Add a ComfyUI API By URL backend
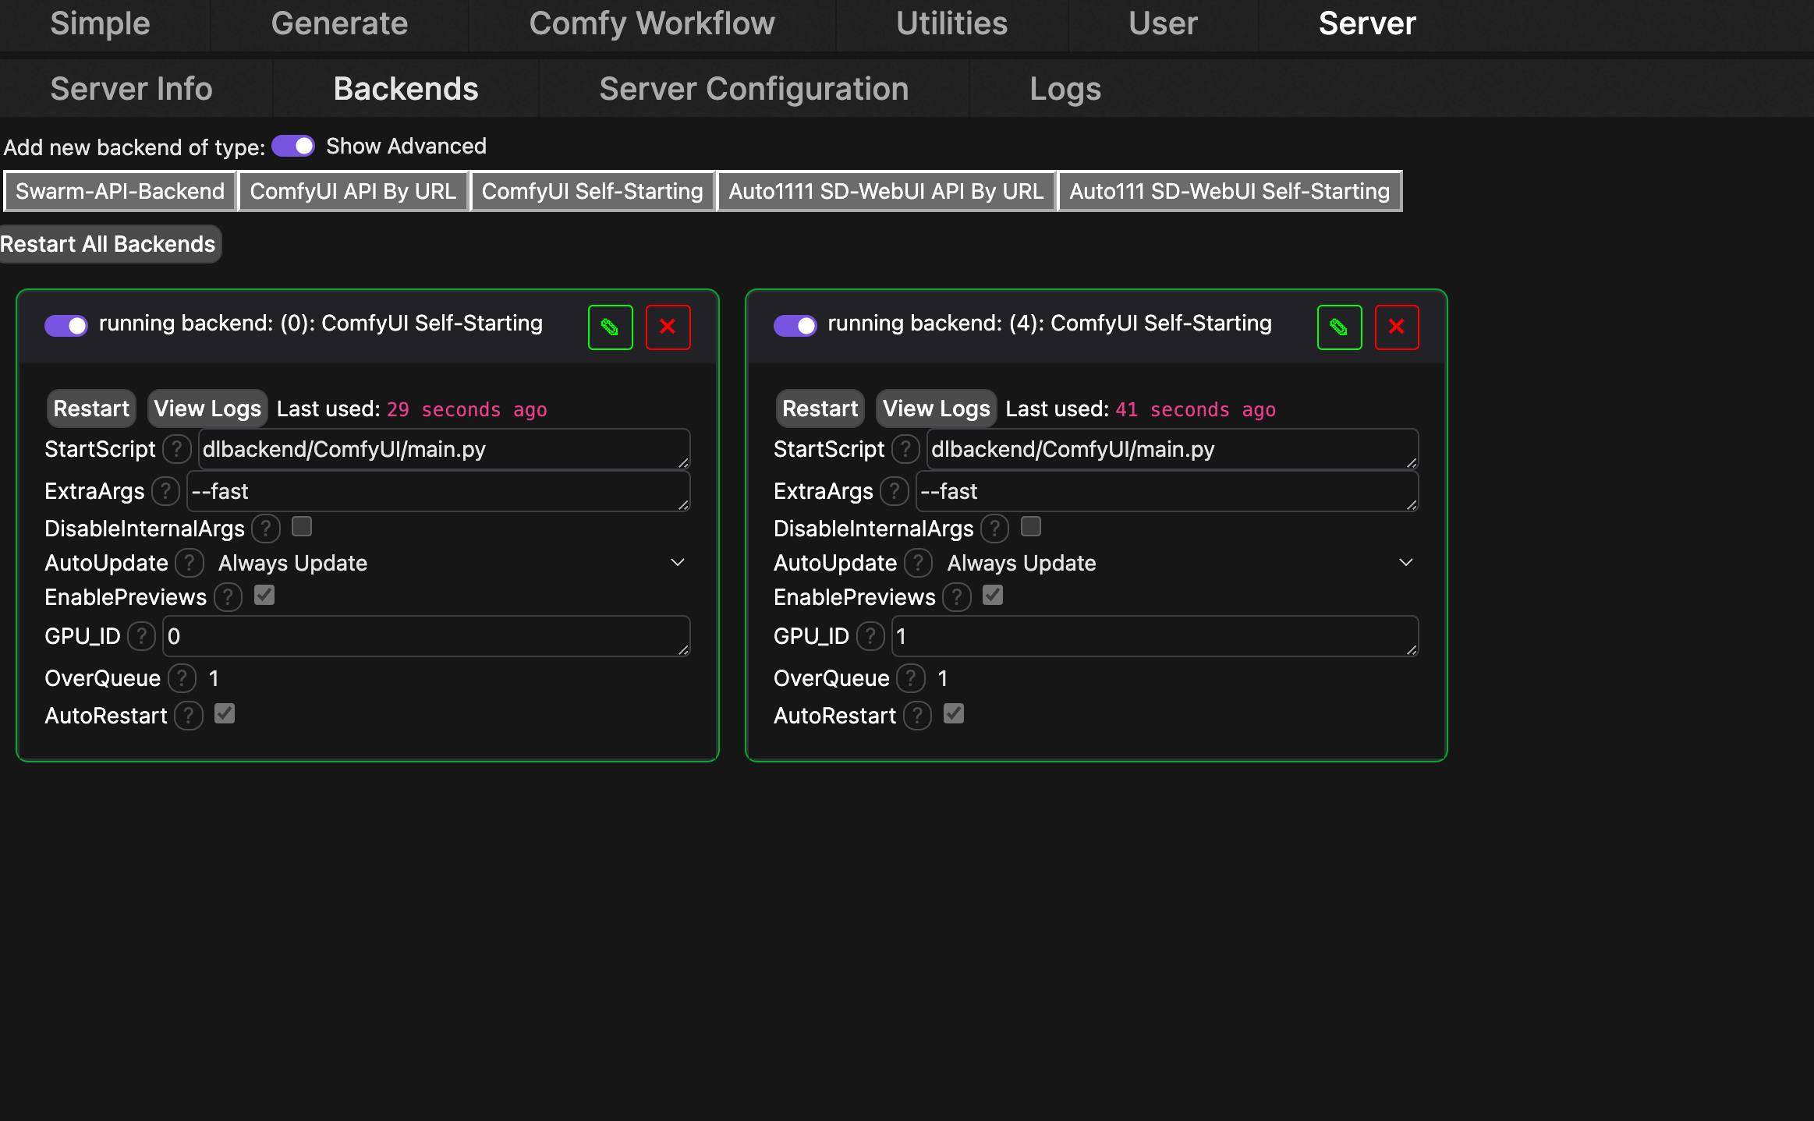 click(353, 191)
